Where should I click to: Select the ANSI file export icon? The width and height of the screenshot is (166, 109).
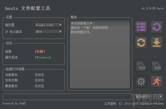pos(141,66)
